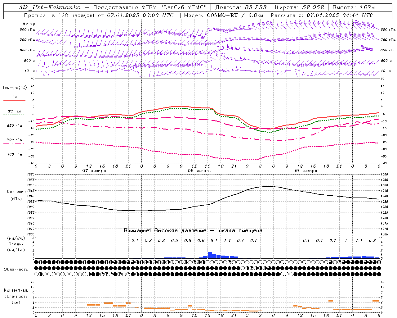397x318 pixels.
Task: Click the Td 2м dew point legend entry
Action: (x=15, y=111)
